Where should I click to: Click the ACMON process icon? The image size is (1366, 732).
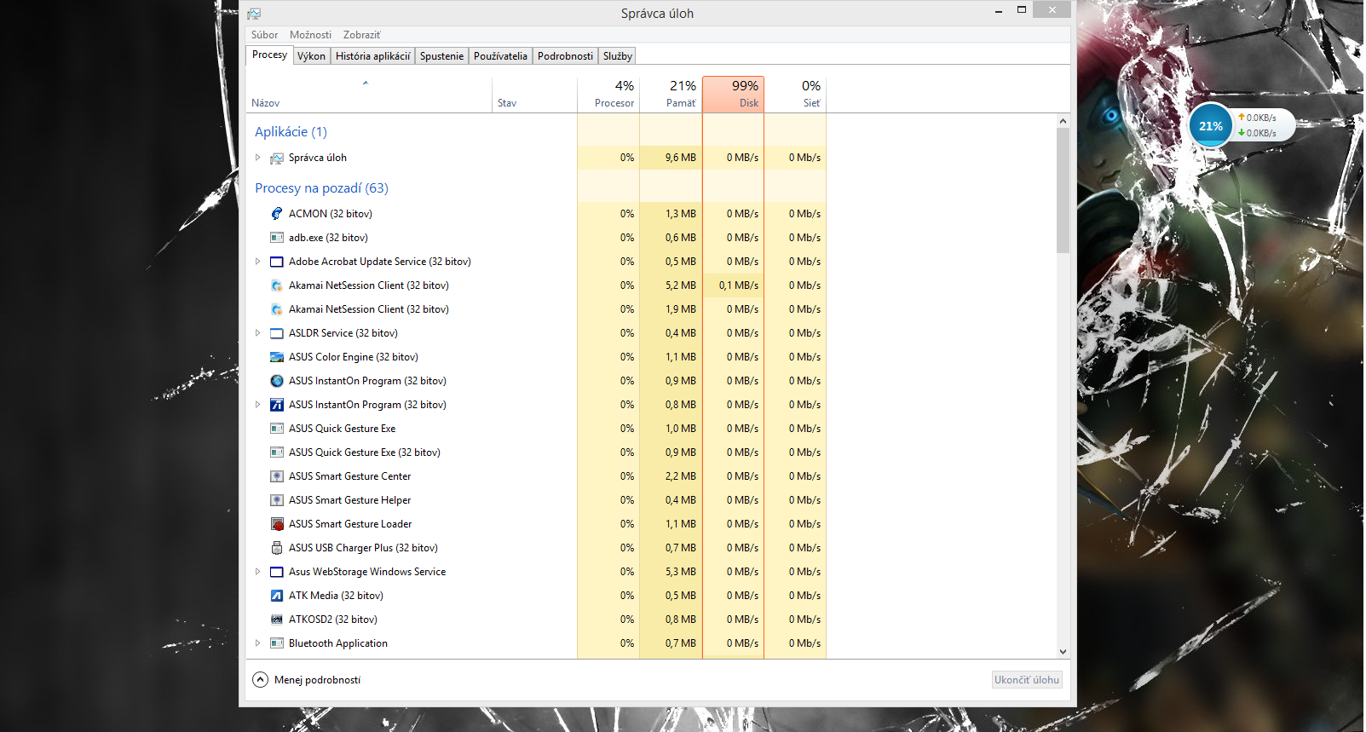click(x=277, y=214)
